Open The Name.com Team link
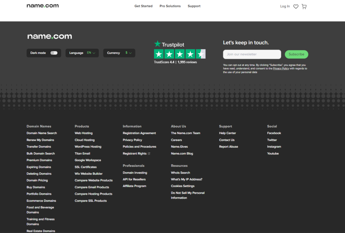 [x=186, y=133]
